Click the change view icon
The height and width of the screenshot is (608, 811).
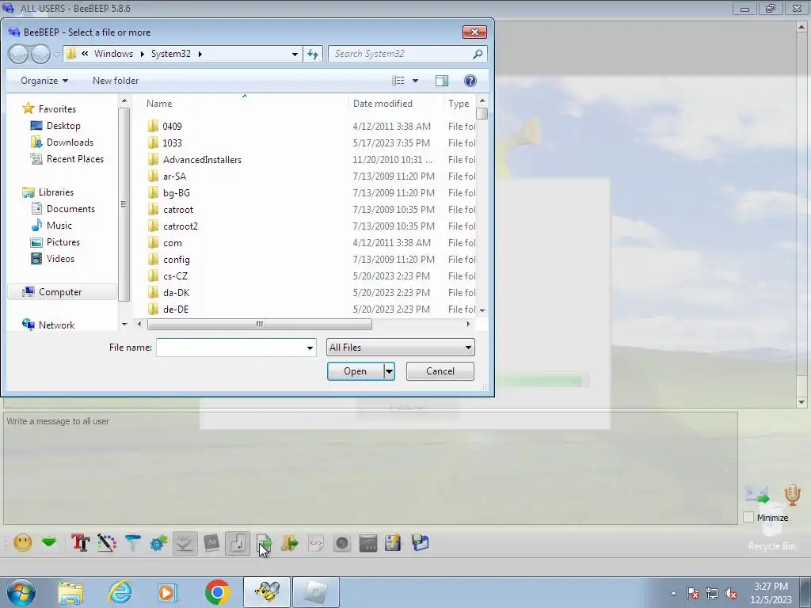coord(398,81)
